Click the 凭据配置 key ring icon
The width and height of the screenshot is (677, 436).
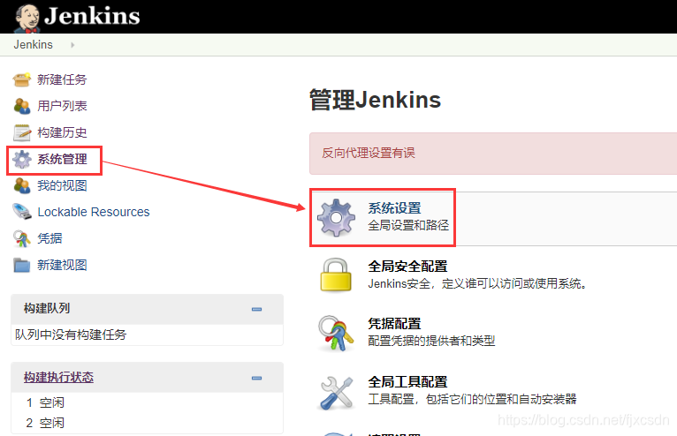(x=336, y=333)
